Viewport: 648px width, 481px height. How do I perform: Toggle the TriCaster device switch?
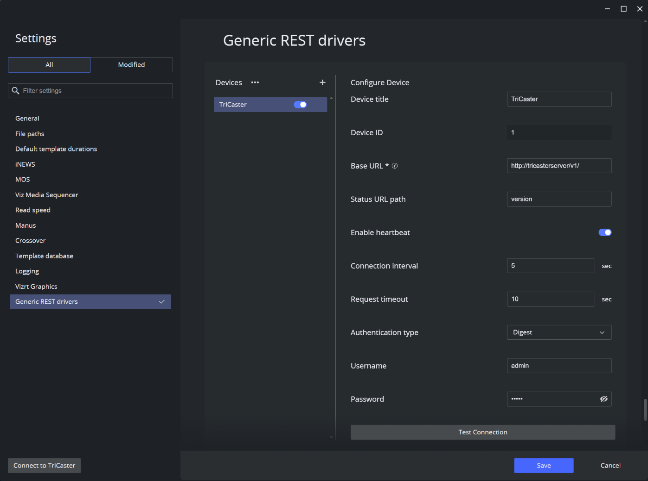pos(300,105)
